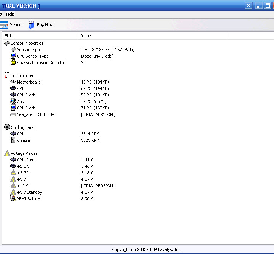This screenshot has height=254, width=274.
Task: Click the Report button label
Action: (16, 25)
